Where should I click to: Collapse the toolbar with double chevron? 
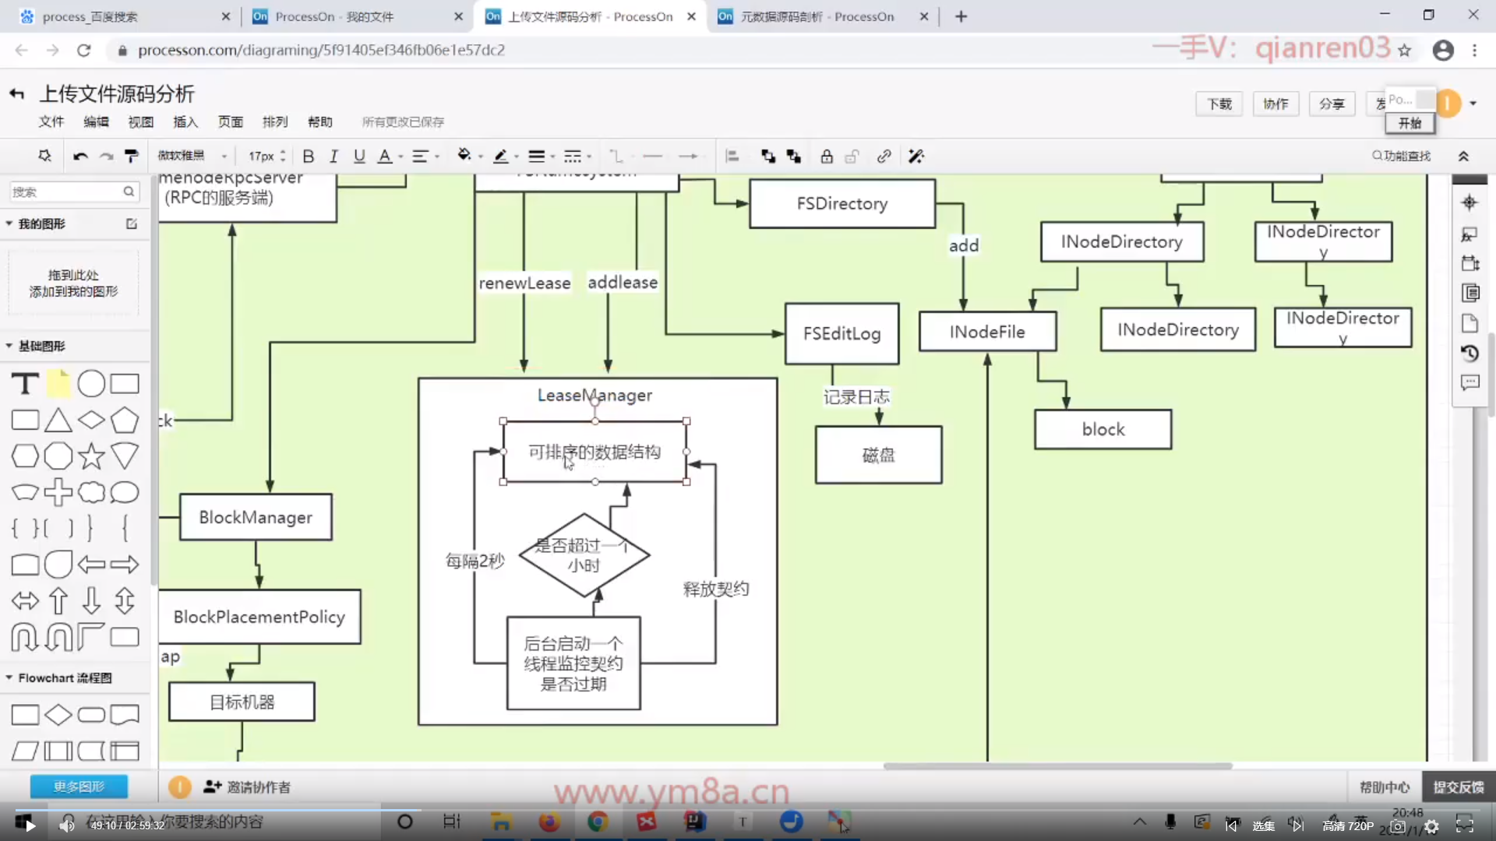coord(1464,157)
